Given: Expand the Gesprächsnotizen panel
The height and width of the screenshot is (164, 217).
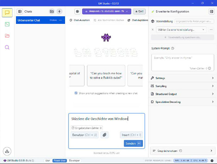Looking at the screenshot, I should coord(183,151).
